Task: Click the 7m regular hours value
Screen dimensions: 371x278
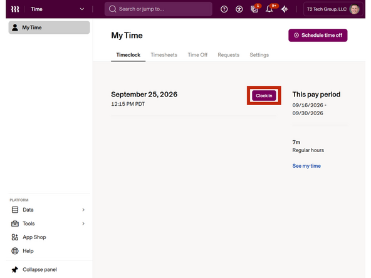Action: [x=296, y=142]
